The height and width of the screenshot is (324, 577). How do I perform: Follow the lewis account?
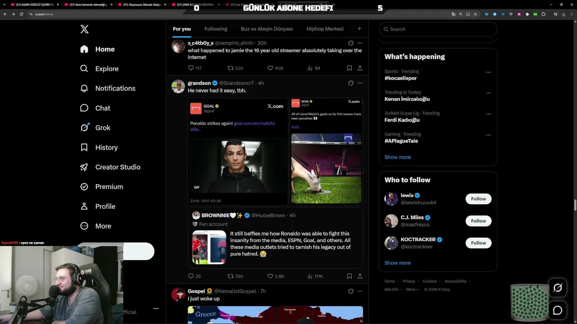[x=478, y=199]
